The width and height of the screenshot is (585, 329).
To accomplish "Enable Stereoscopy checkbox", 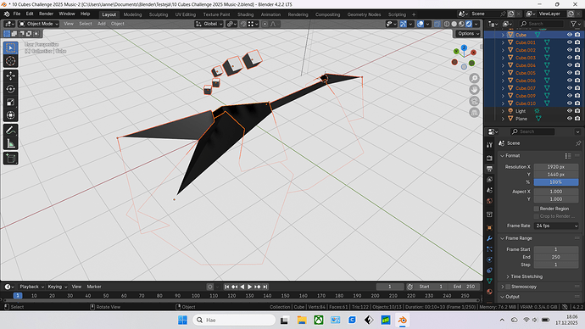I will tap(508, 287).
